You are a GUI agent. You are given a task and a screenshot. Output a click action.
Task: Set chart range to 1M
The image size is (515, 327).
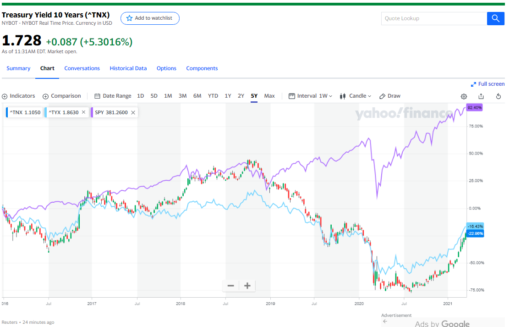[x=168, y=96]
